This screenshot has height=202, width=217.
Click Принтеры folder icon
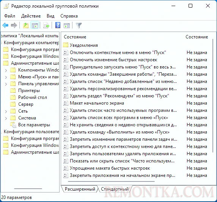click(13, 91)
